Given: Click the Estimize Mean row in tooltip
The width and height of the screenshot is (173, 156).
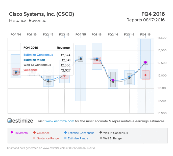Looking at the screenshot, I should point(47,60).
